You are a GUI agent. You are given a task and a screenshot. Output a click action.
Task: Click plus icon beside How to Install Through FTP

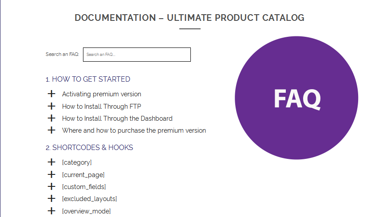(51, 106)
